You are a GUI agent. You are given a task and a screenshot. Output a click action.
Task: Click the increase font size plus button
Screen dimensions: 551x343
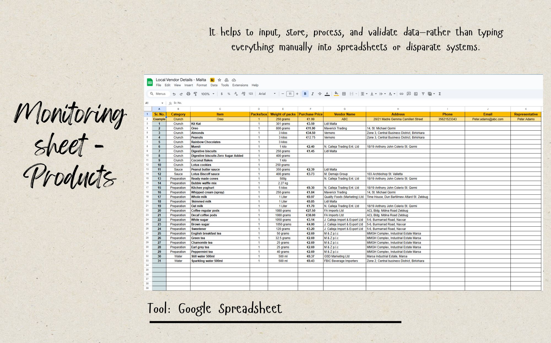[x=297, y=94]
